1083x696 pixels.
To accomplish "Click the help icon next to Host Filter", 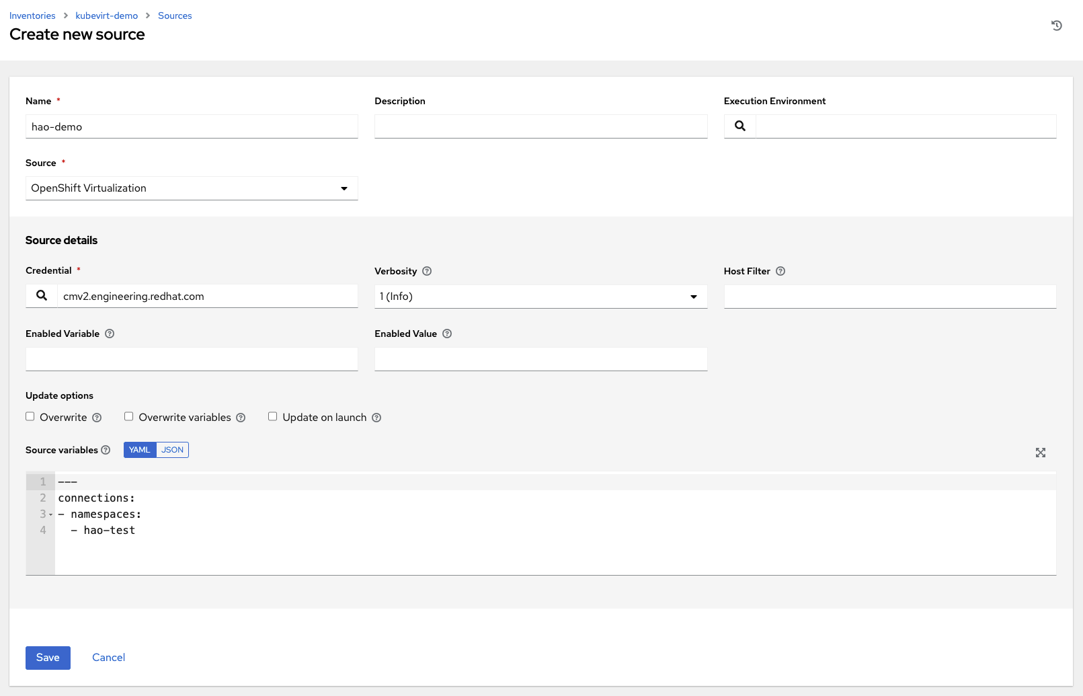I will pyautogui.click(x=780, y=271).
